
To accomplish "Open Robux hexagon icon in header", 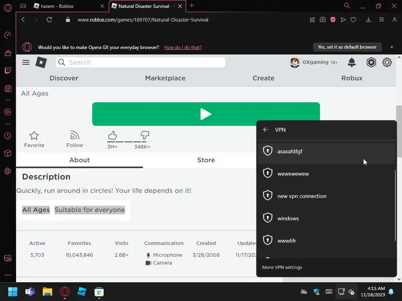I will (x=371, y=62).
